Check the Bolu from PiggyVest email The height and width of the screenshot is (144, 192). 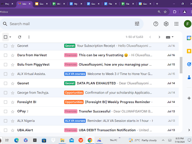pos(6,65)
